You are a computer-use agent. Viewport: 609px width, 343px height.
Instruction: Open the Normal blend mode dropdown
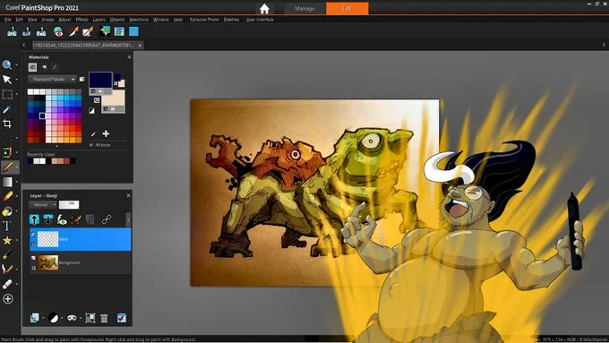pos(43,205)
